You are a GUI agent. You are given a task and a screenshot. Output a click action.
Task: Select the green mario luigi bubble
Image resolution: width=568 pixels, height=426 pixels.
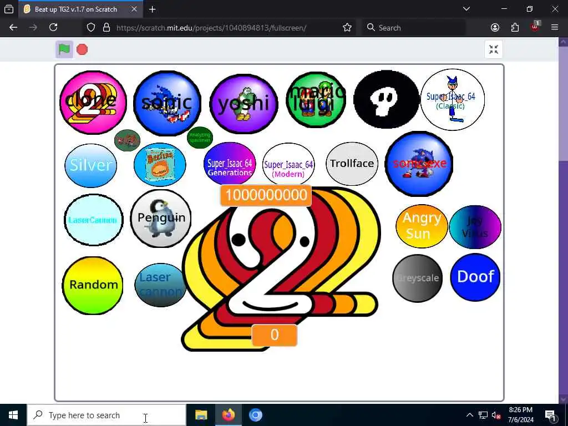pyautogui.click(x=316, y=100)
